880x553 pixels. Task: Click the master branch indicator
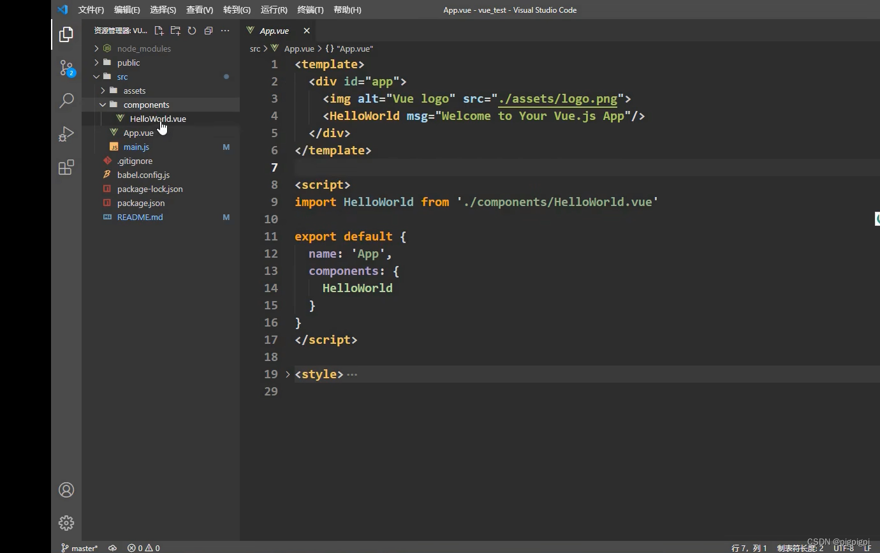point(80,548)
